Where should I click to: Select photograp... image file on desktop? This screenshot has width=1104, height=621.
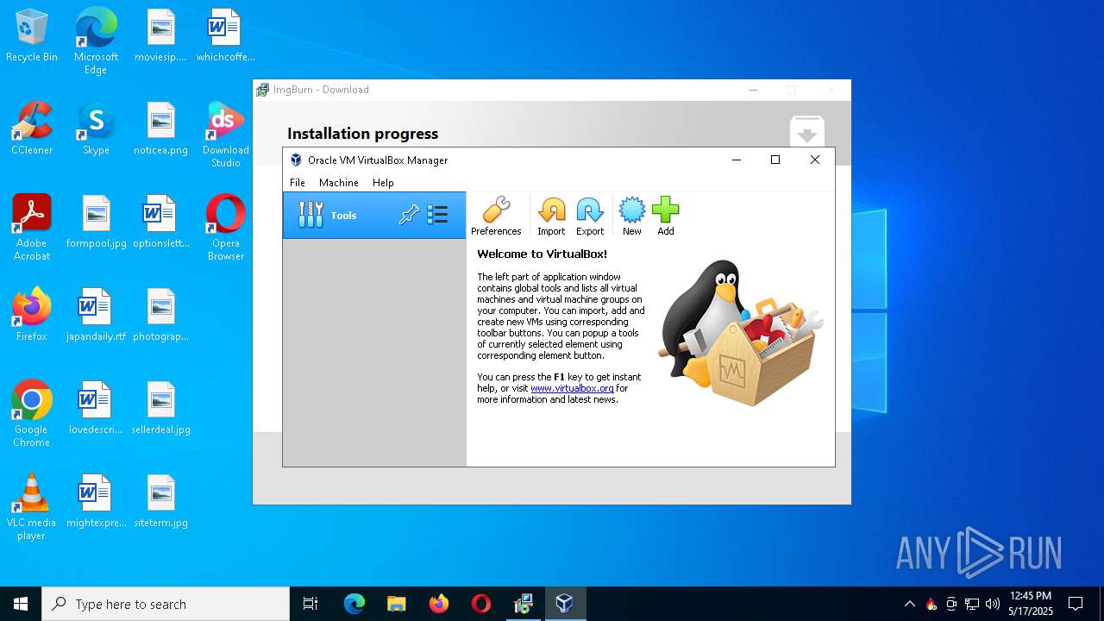pyautogui.click(x=161, y=316)
